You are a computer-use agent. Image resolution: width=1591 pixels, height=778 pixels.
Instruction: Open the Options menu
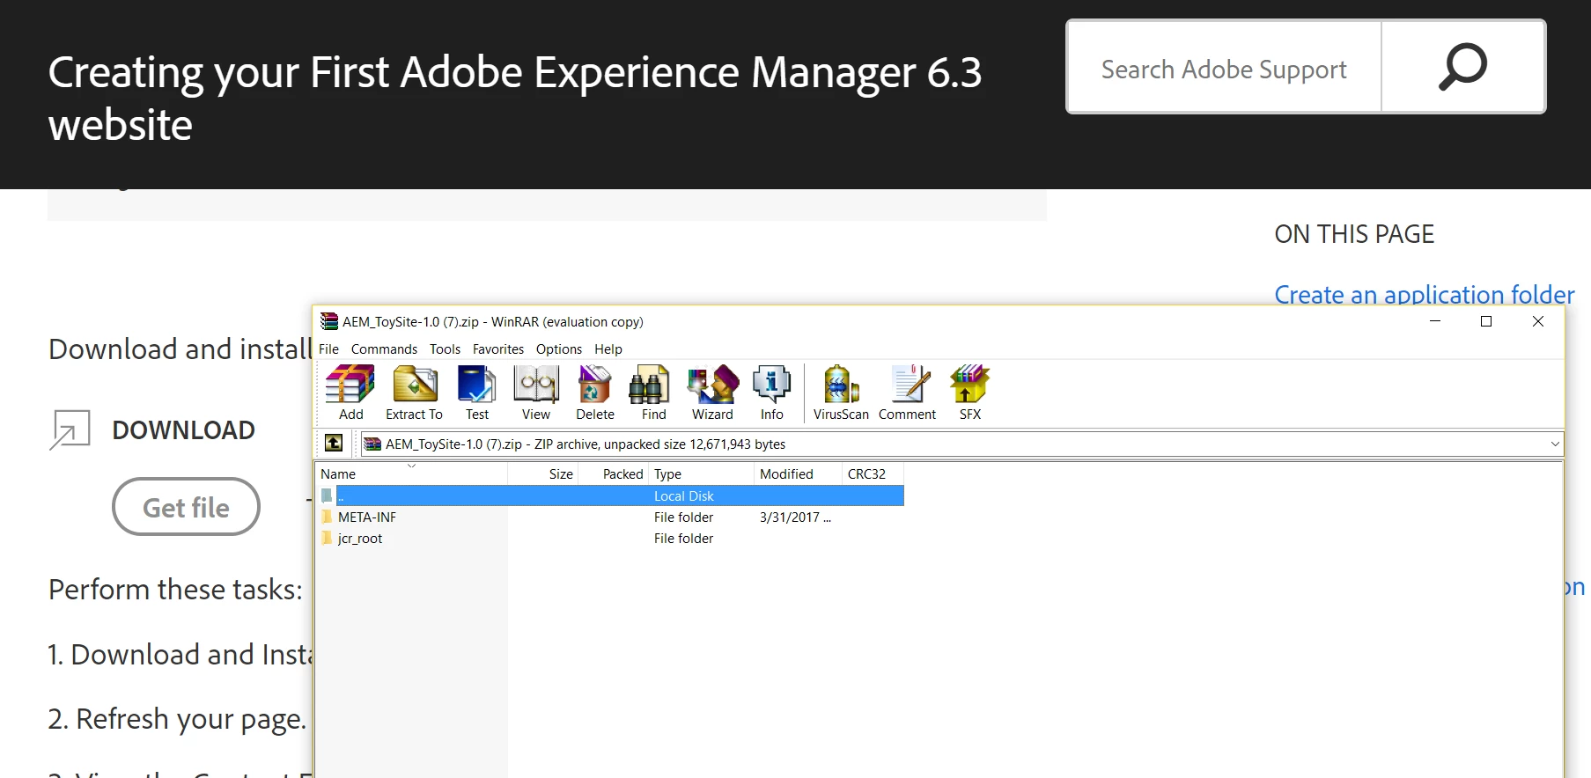(x=558, y=349)
